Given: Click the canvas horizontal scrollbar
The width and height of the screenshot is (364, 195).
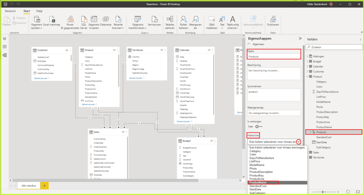Looking at the screenshot, I should pyautogui.click(x=105, y=180).
